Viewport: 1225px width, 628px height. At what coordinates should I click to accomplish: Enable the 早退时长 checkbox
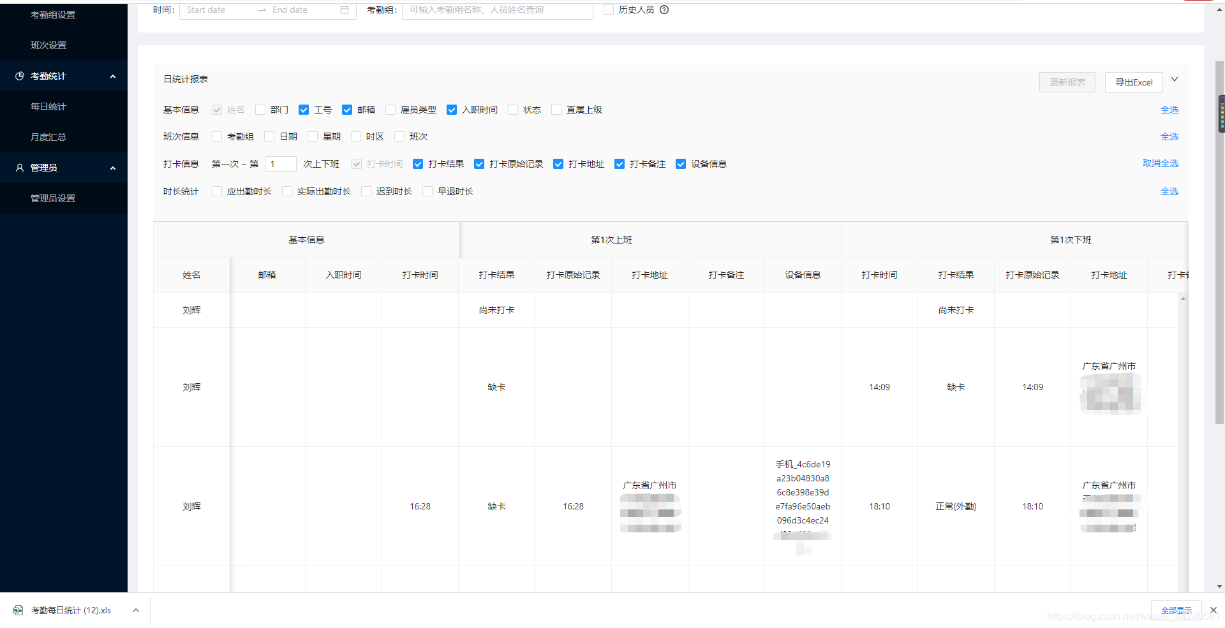click(427, 191)
